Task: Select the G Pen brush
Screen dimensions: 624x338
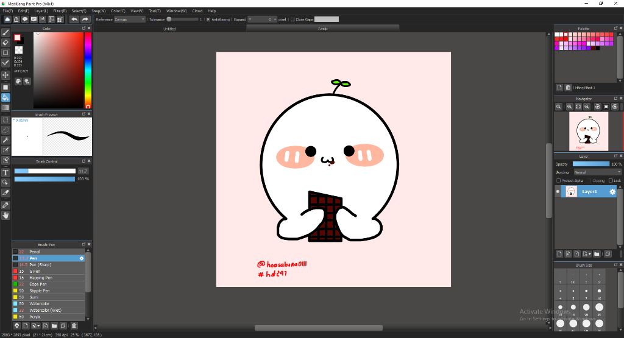Action: point(35,271)
